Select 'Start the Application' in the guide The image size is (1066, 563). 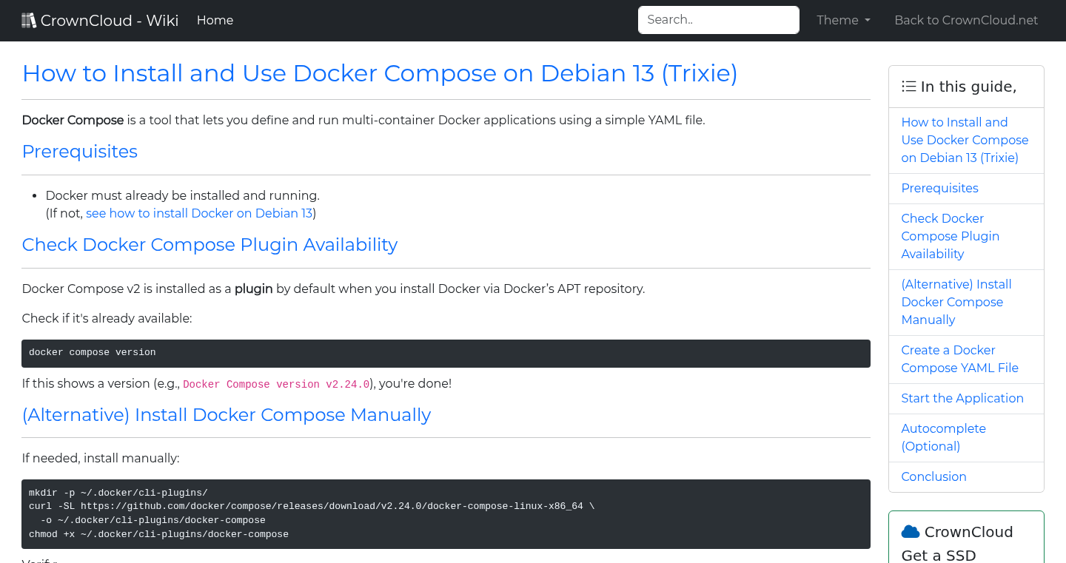pos(962,398)
